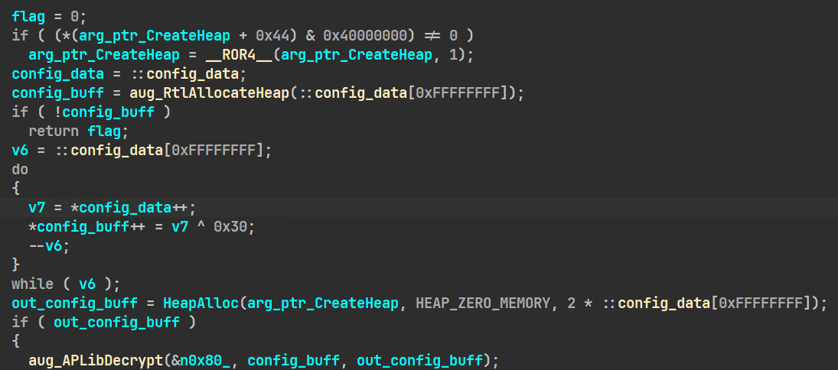Screen dimensions: 838x370
Task: Click the while keyword
Action: 32,284
